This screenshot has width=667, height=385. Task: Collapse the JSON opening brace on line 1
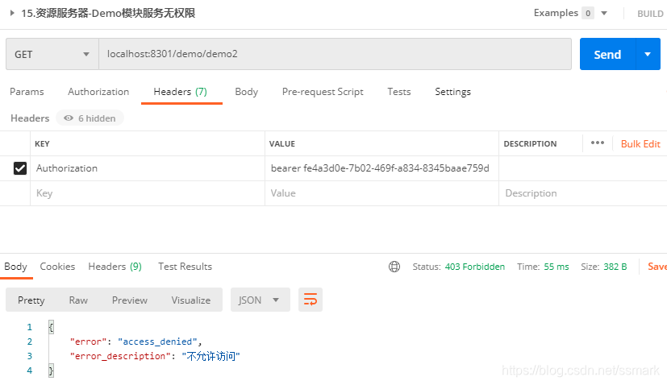pos(51,327)
